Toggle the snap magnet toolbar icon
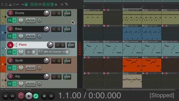The height and width of the screenshot is (101, 179). [x=52, y=4]
